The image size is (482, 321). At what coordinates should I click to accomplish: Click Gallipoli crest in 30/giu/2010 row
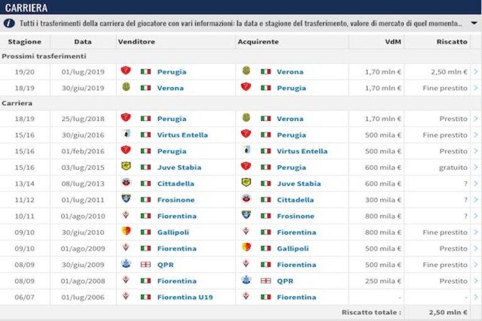click(126, 231)
